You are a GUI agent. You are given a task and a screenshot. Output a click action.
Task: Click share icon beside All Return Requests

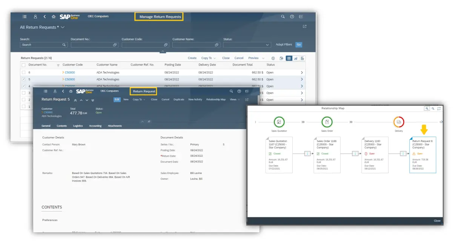(305, 26)
